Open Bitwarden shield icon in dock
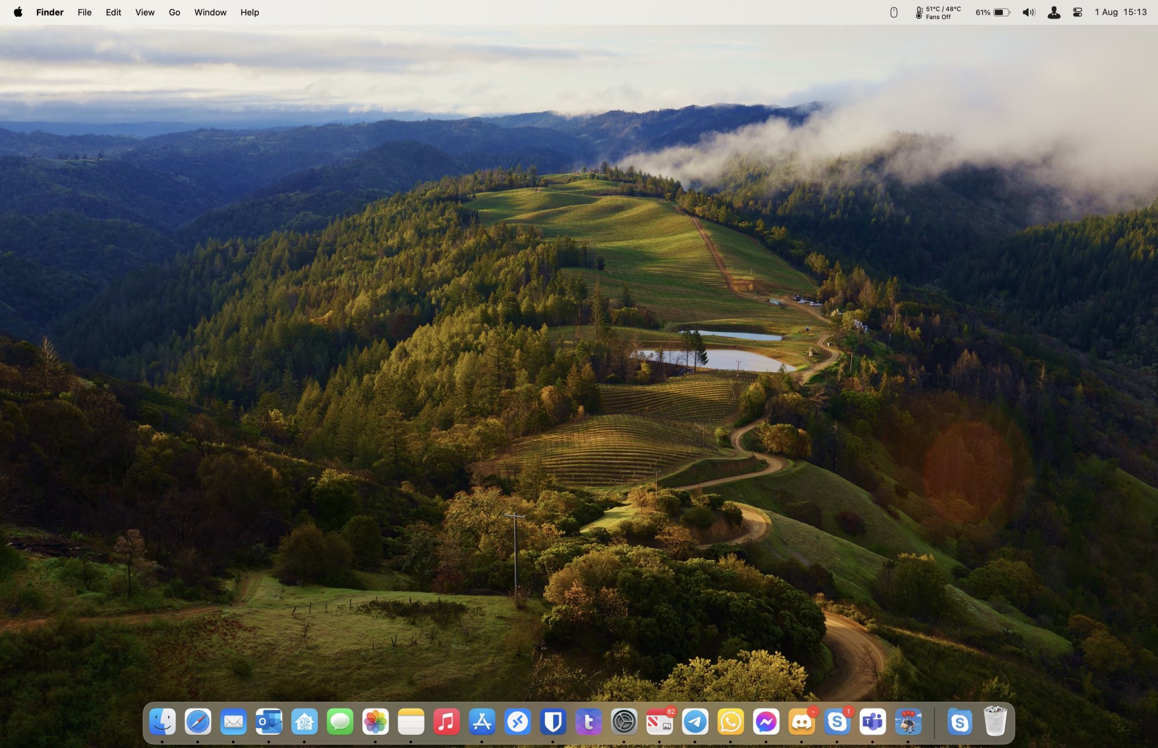Viewport: 1158px width, 748px height. coord(553,721)
